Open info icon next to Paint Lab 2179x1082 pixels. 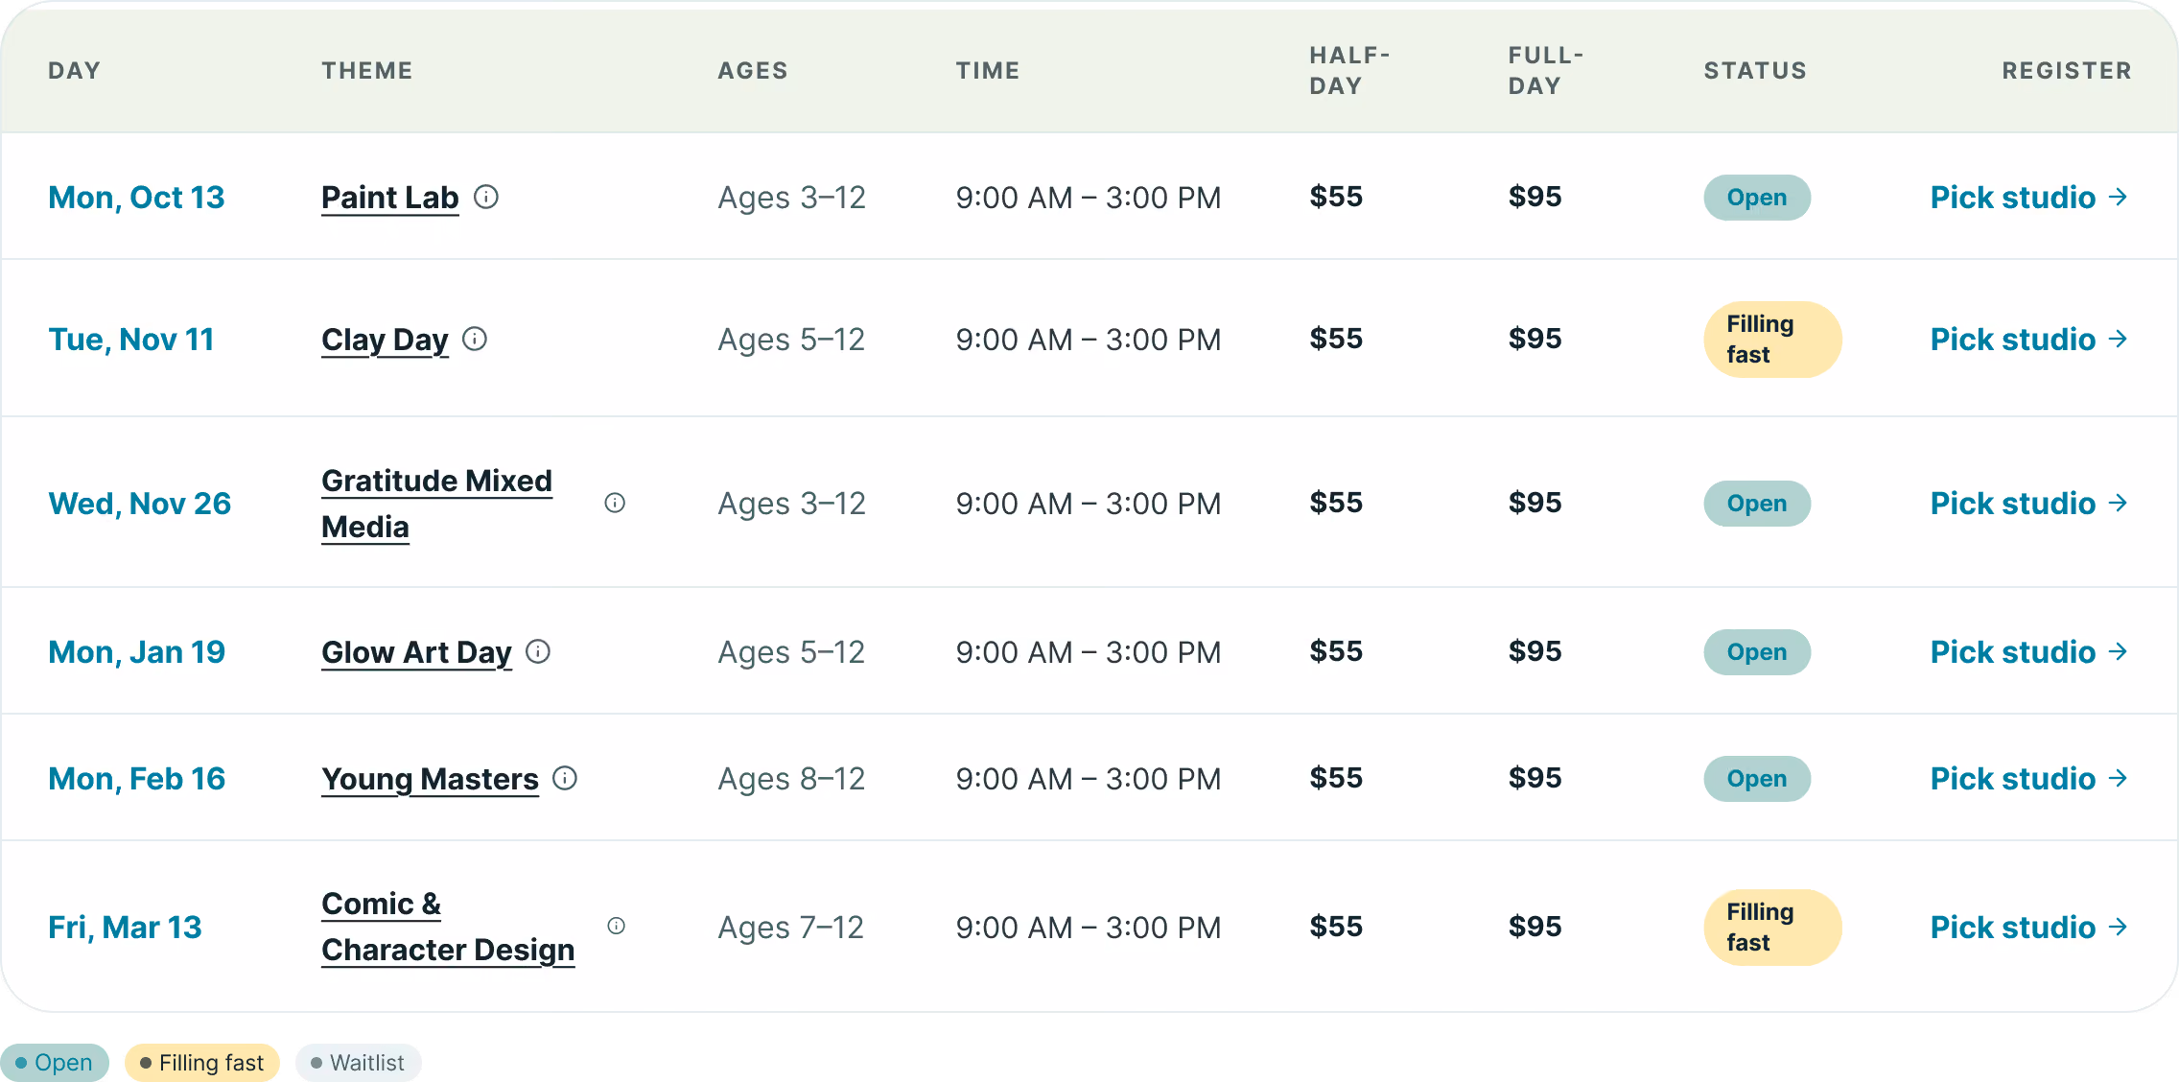486,197
